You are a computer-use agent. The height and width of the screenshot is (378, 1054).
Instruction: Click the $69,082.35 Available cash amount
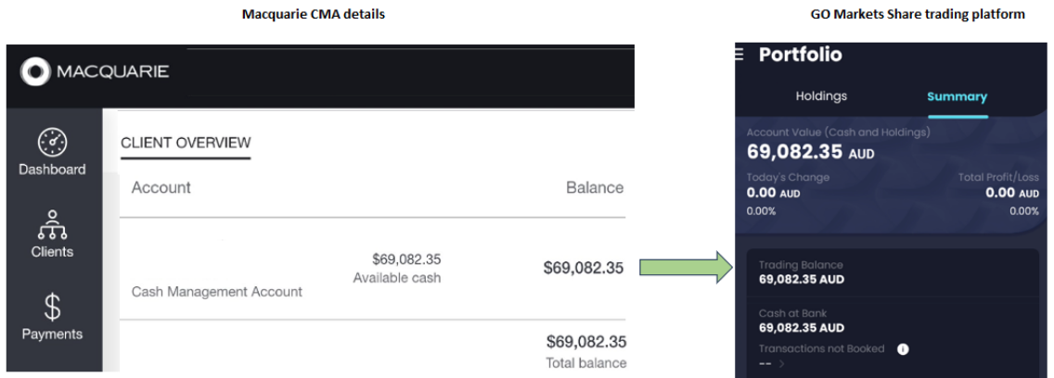pos(406,259)
